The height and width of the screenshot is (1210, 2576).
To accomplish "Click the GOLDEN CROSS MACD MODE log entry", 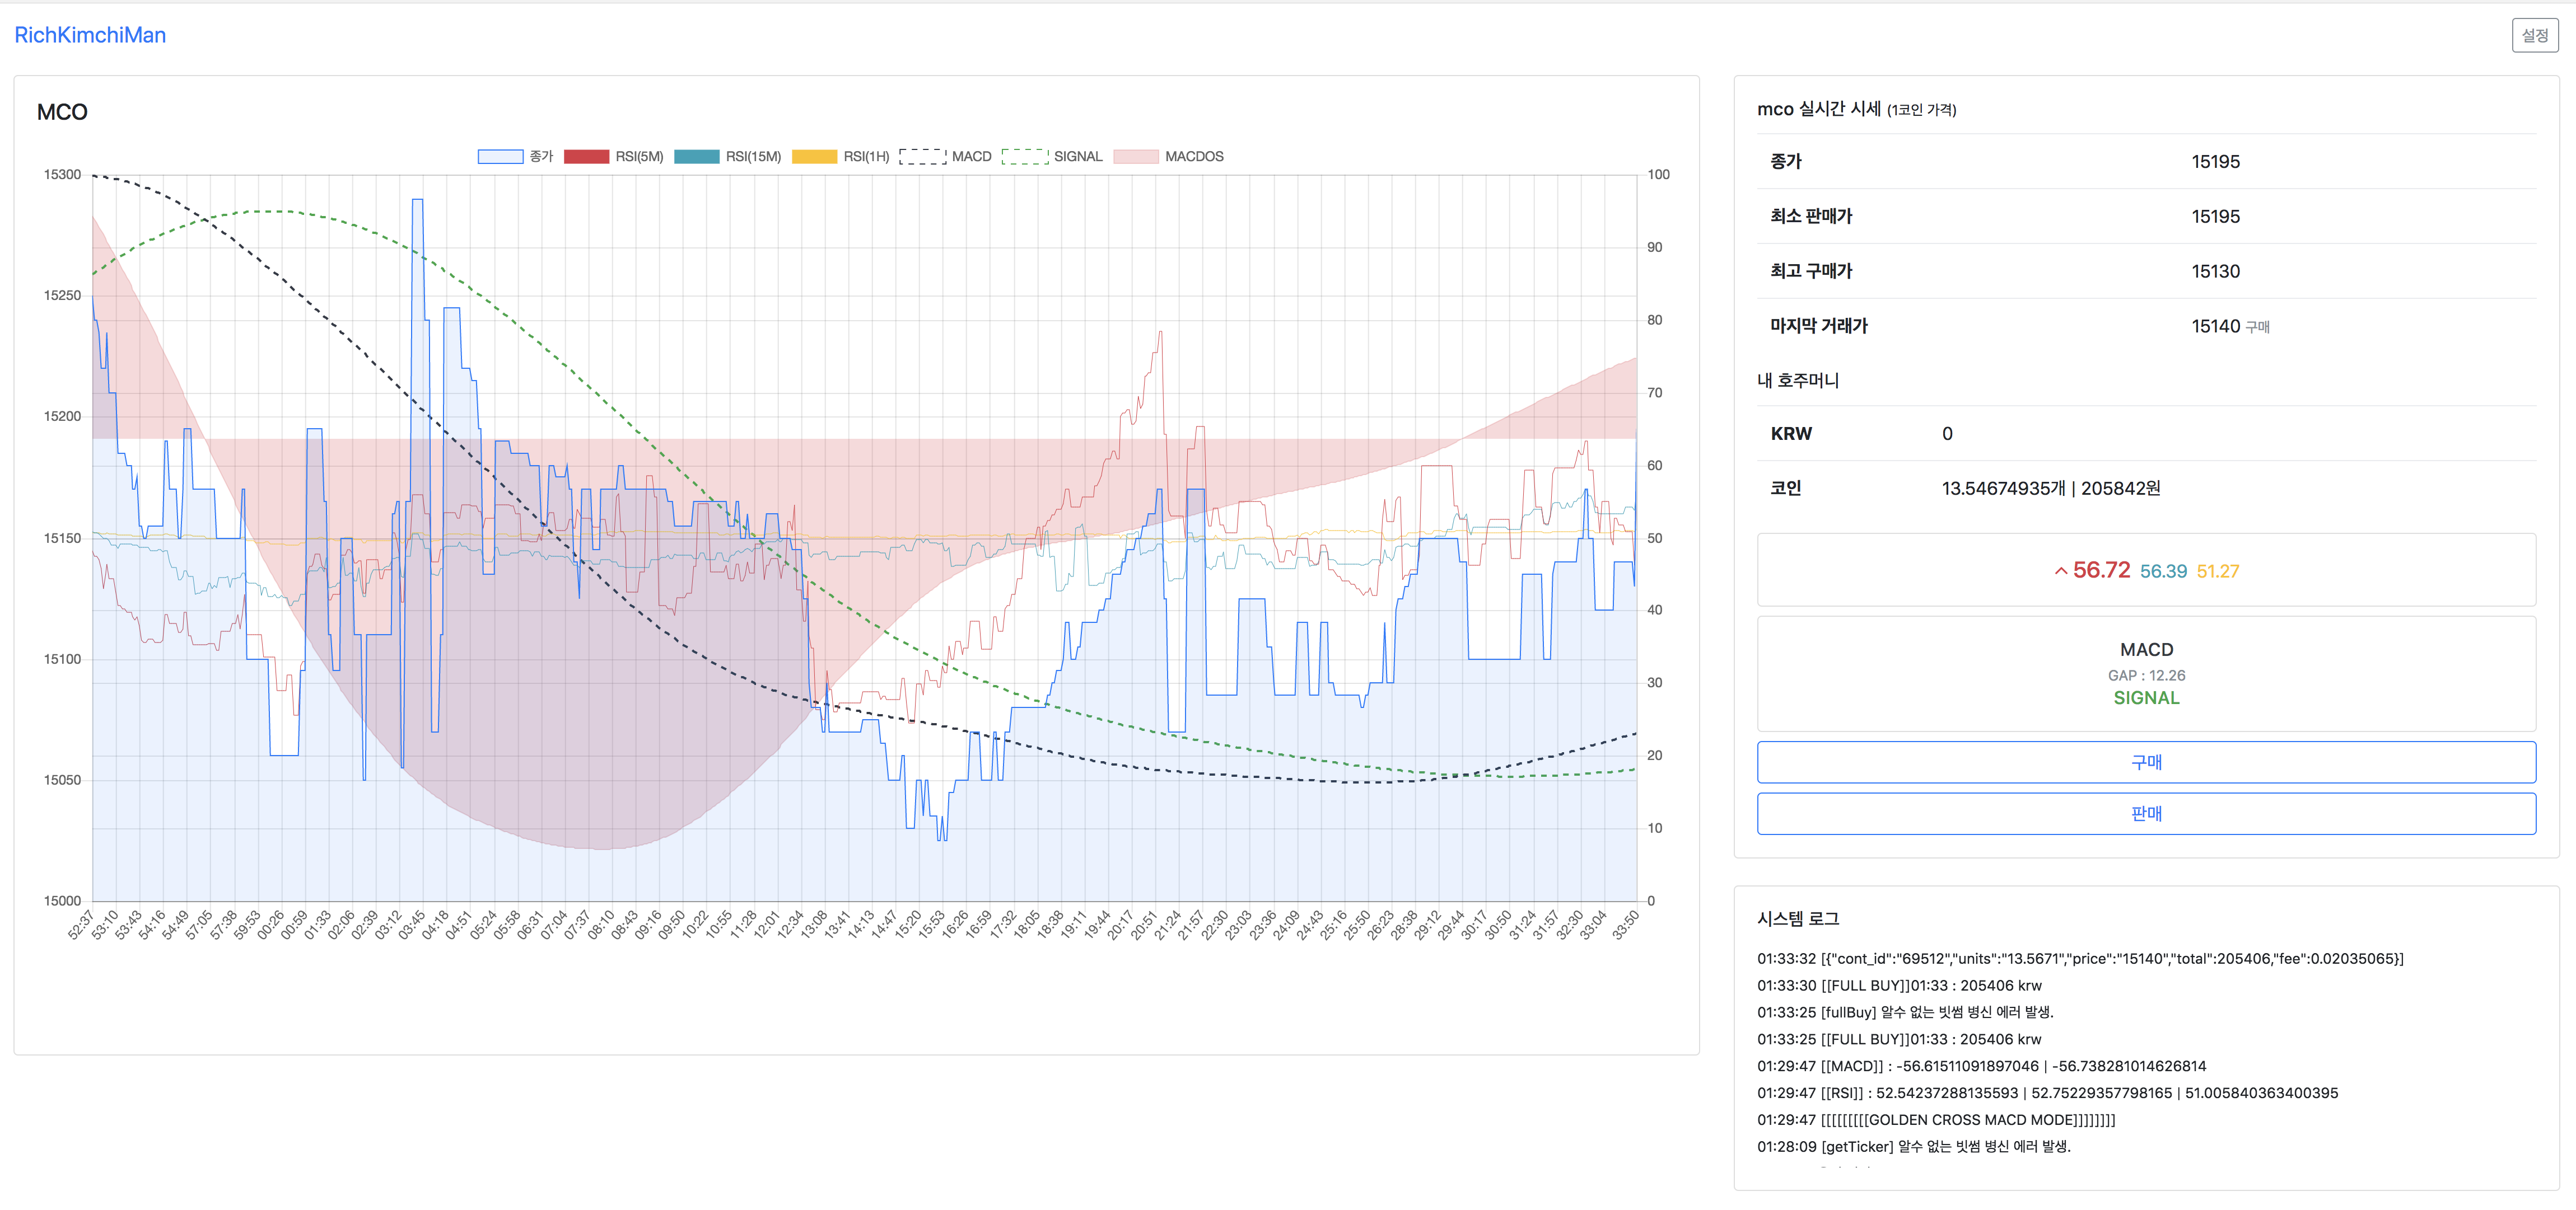I will 1936,1120.
